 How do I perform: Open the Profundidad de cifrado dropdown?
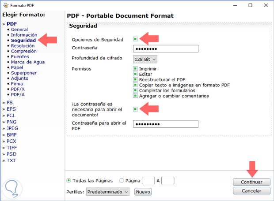coord(145,59)
